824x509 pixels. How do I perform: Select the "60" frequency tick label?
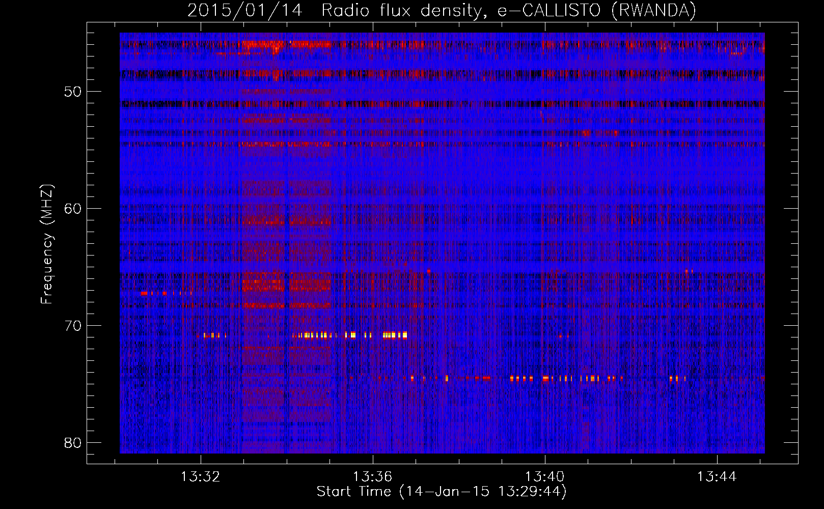[73, 209]
